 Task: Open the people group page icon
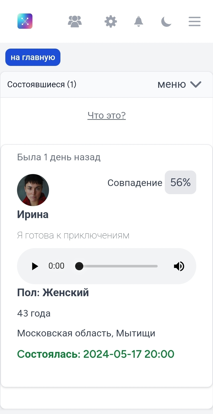(75, 21)
